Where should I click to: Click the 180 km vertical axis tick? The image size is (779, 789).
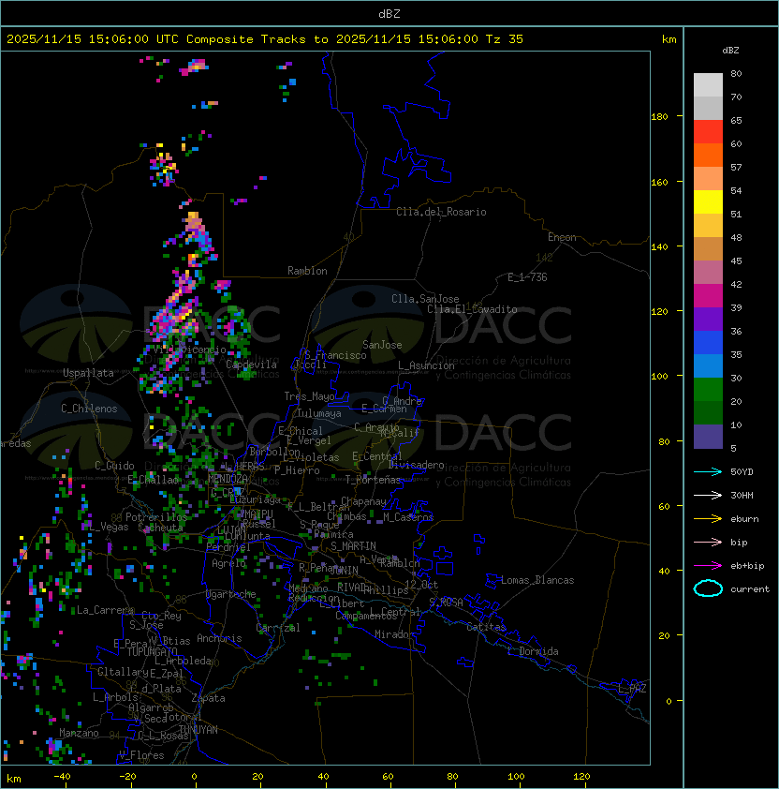[659, 117]
